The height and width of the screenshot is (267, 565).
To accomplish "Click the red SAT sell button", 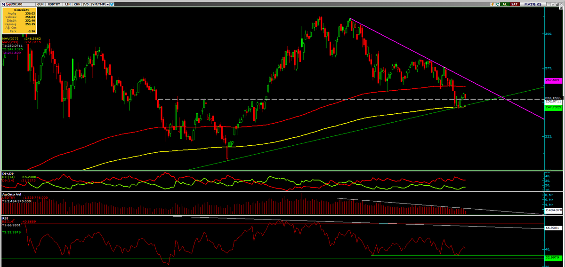I will coord(515,4).
